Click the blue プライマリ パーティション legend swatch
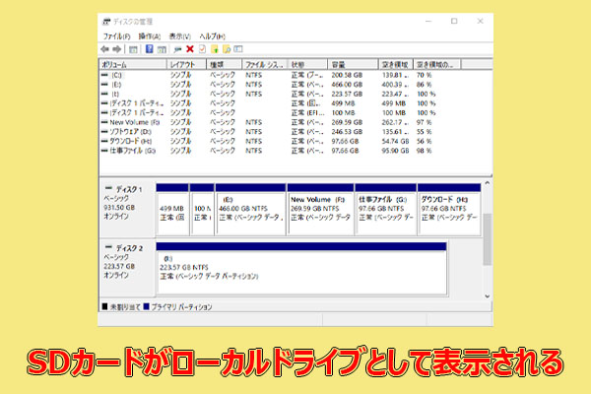Viewport: 591px width, 394px height. pyautogui.click(x=146, y=306)
